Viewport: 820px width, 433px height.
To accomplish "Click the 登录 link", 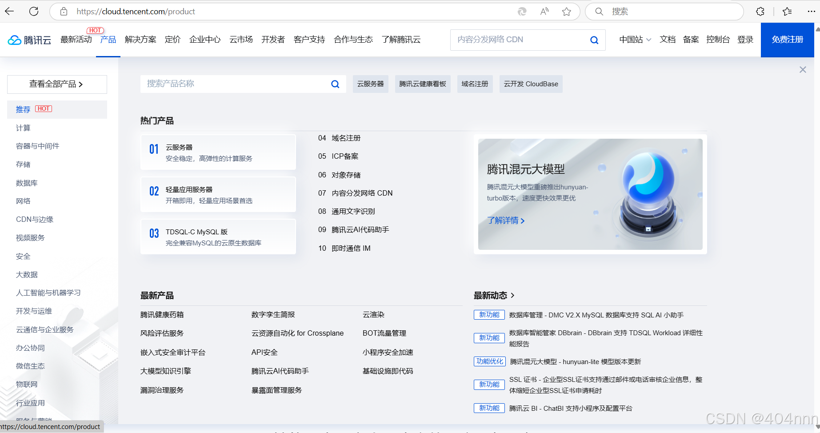I will 745,40.
